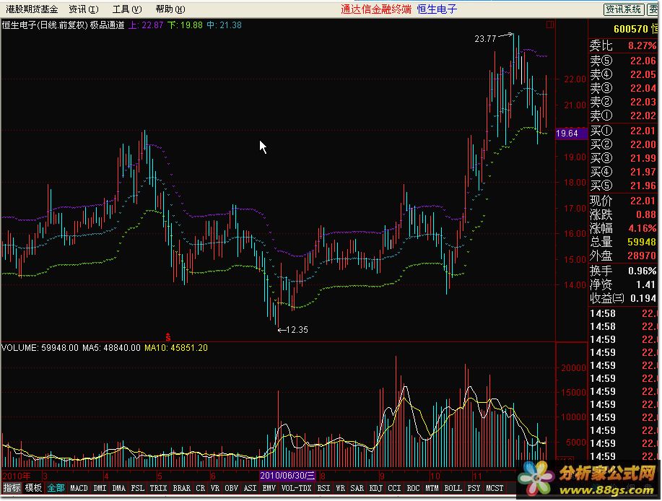Click the 买⑤ 21.96 quote row
This screenshot has width=662, height=501.
point(623,186)
